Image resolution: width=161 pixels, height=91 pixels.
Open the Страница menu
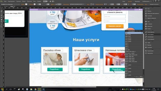point(18,1)
